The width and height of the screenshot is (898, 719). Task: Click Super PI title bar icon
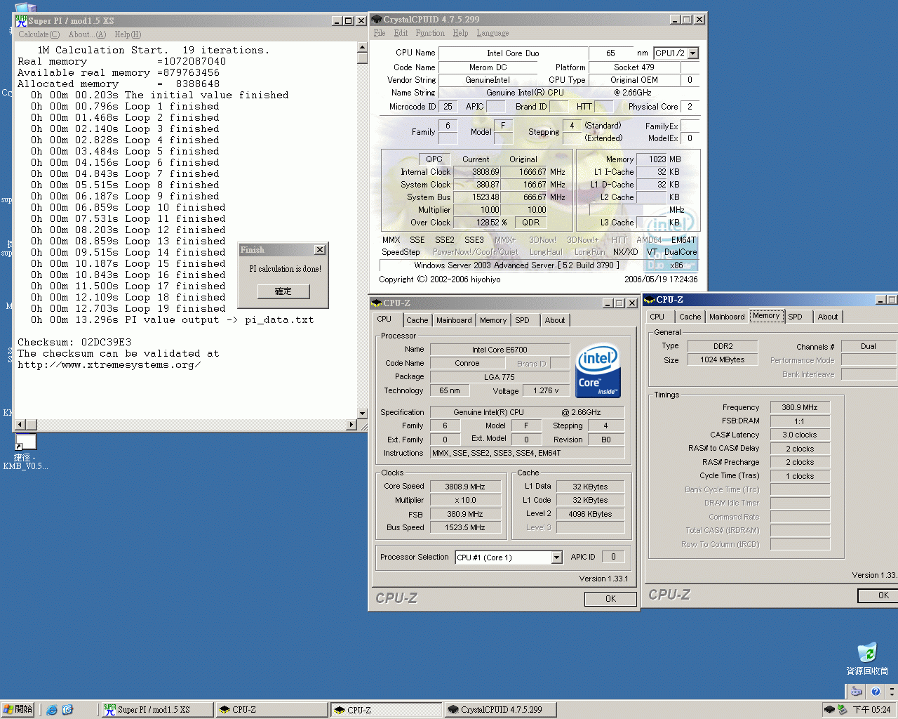22,20
